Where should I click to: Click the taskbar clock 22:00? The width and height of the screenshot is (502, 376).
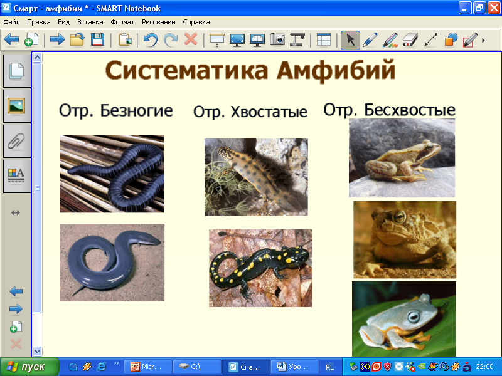click(x=484, y=367)
